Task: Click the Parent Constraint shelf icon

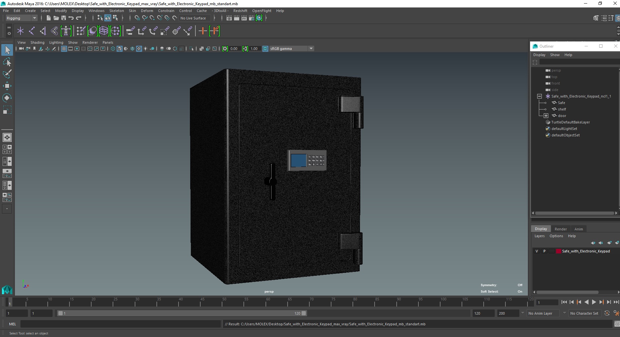Action: pos(130,31)
